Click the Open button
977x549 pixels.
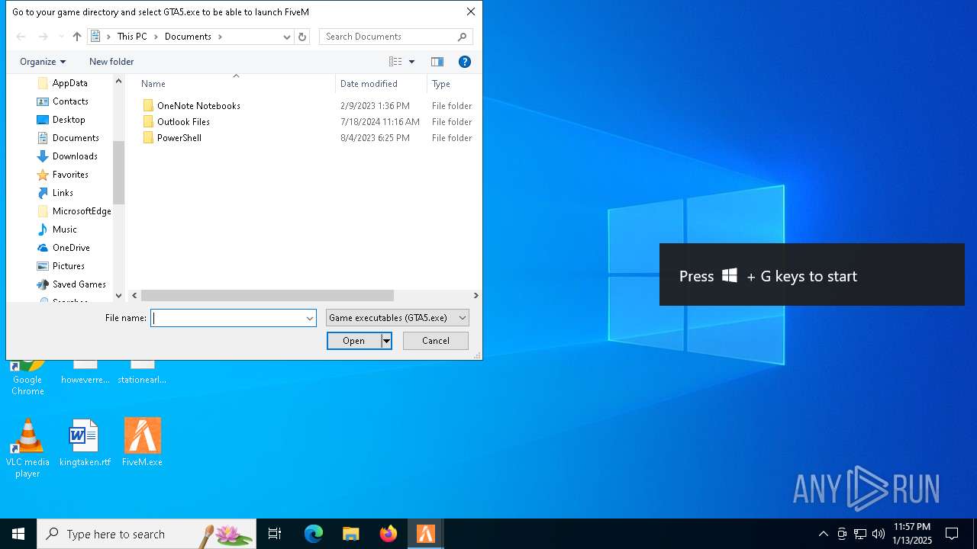pos(353,341)
